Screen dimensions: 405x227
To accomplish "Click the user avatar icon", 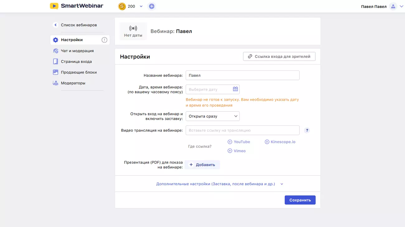I will [x=393, y=7].
